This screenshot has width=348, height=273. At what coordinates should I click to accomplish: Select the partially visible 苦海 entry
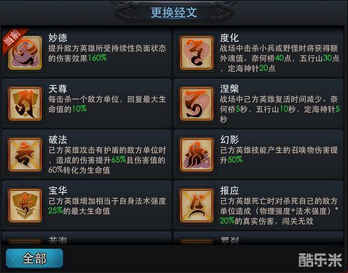point(87,238)
